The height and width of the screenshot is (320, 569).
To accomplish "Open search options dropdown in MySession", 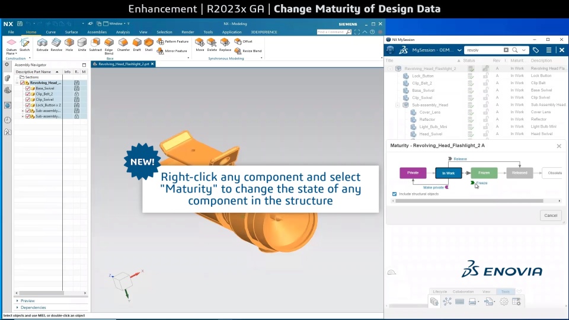I will (x=523, y=50).
